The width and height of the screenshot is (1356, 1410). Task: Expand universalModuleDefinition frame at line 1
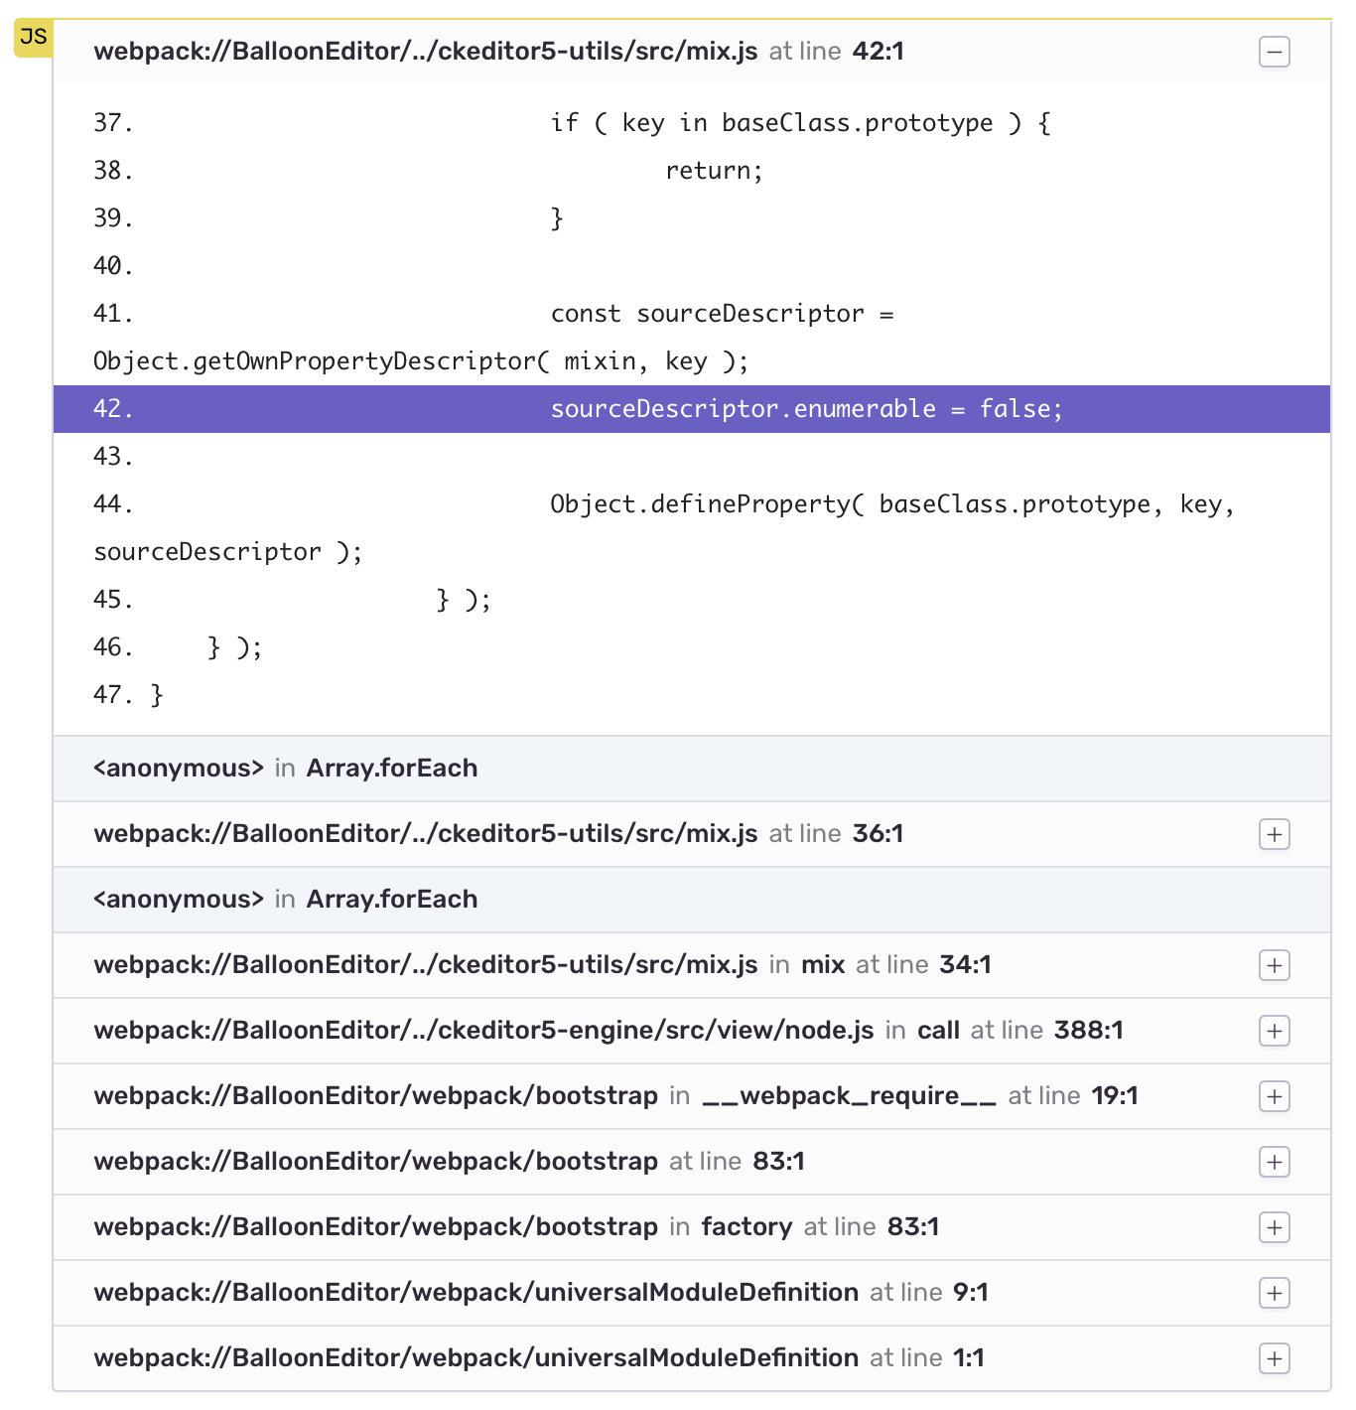pos(1275,1358)
